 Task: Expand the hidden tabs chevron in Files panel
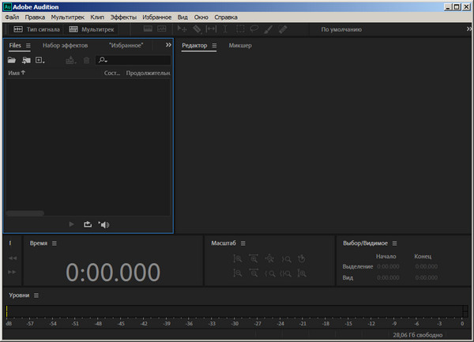click(x=167, y=46)
